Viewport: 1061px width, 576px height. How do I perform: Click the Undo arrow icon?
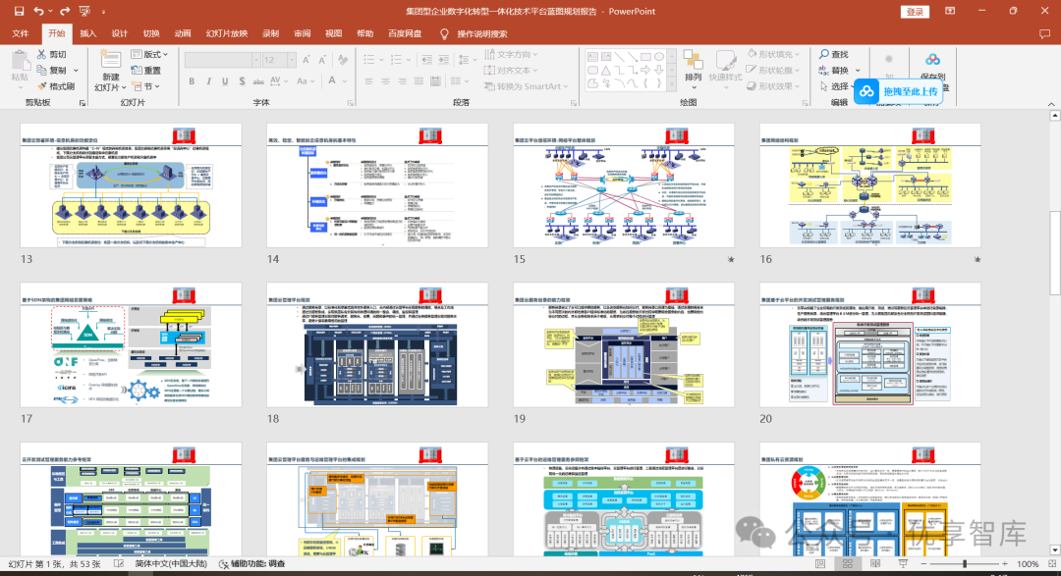(x=38, y=11)
